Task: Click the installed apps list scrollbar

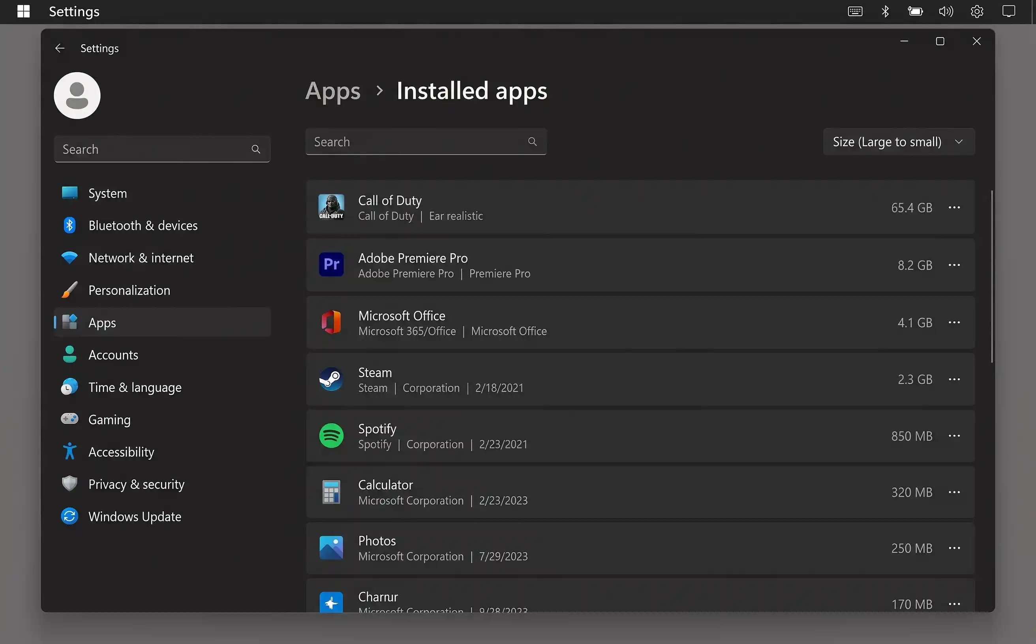Action: tap(992, 277)
